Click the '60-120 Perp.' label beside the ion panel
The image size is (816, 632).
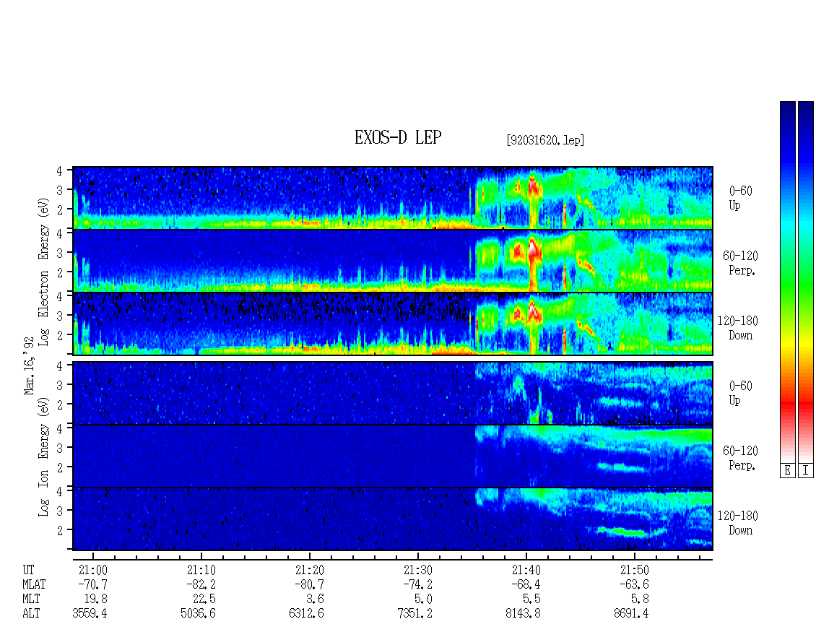pyautogui.click(x=740, y=458)
